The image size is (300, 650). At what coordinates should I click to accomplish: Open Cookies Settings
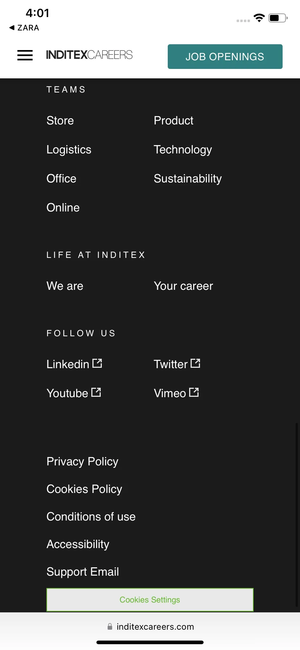pos(150,600)
